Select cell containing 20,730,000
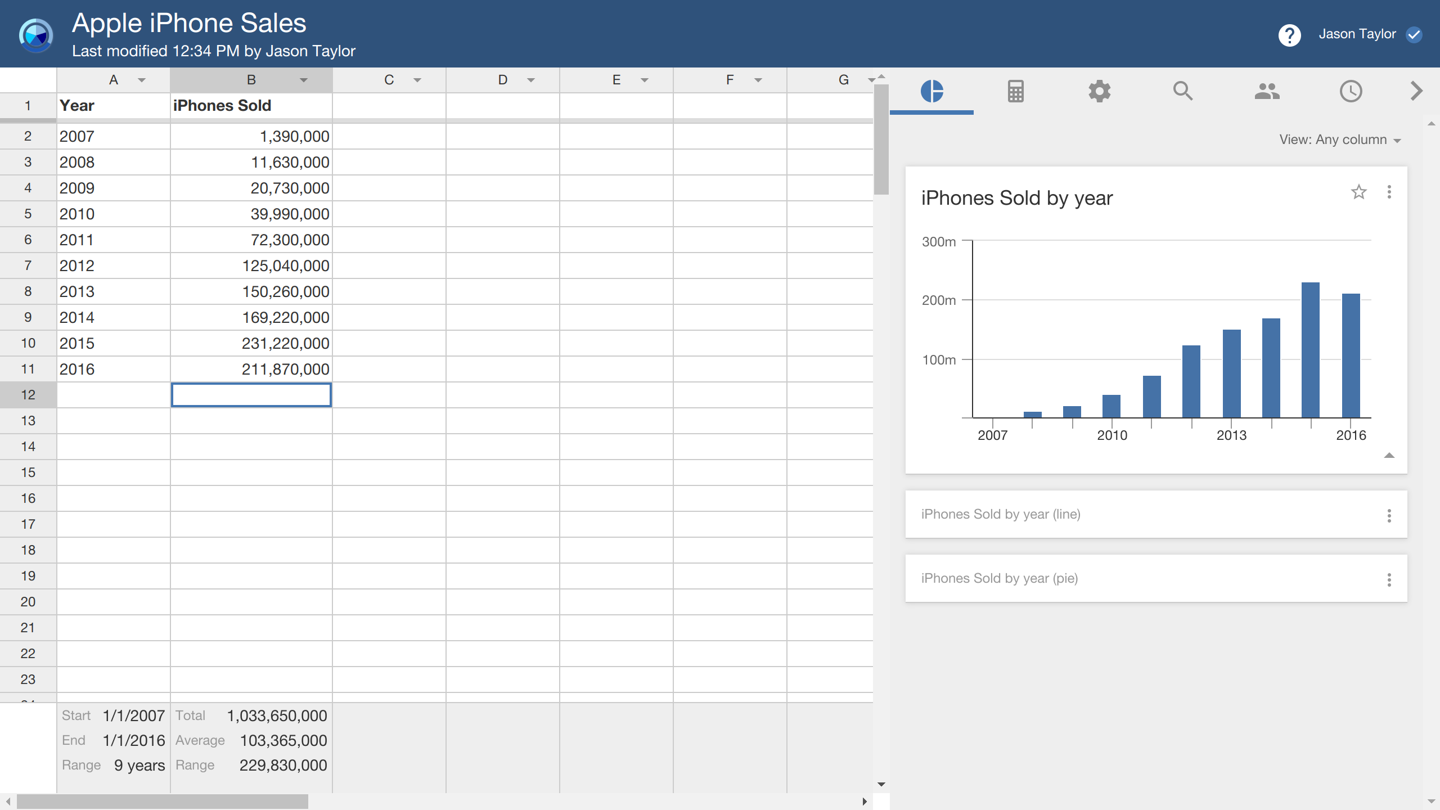This screenshot has height=810, width=1440. [251, 188]
